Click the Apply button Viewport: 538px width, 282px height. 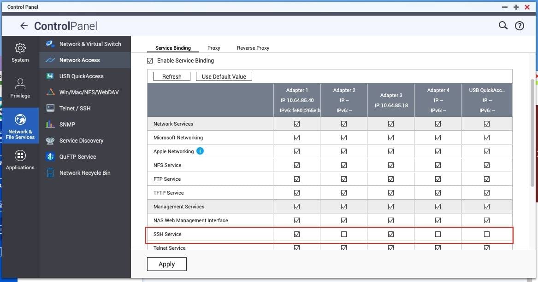pos(167,264)
